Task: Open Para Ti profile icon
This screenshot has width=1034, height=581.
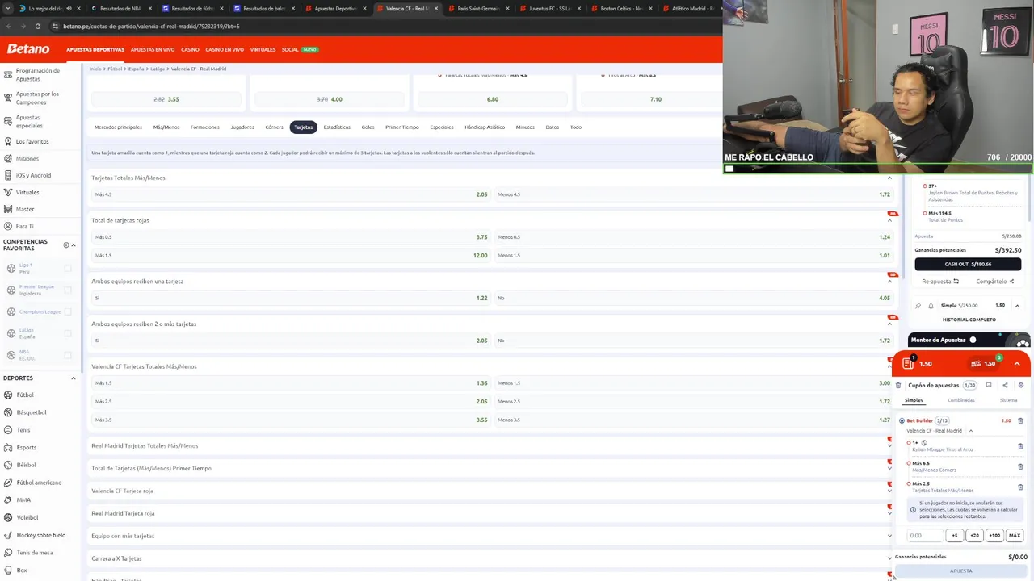Action: point(7,226)
